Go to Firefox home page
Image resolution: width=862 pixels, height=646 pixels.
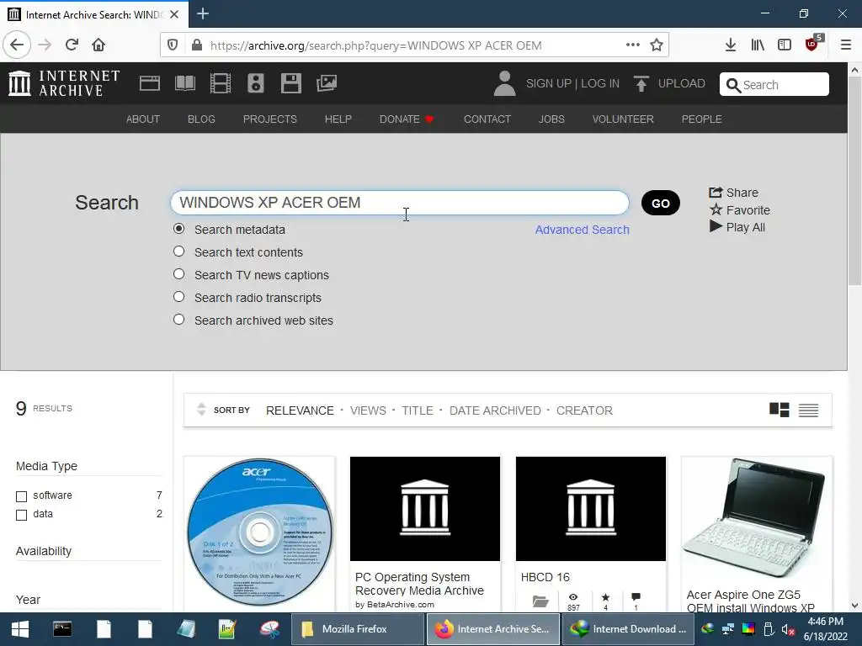pos(98,45)
